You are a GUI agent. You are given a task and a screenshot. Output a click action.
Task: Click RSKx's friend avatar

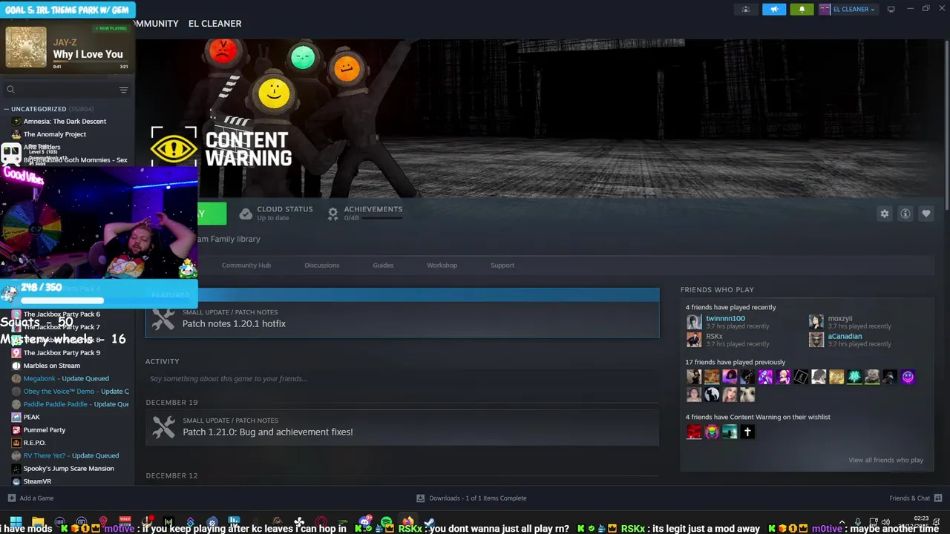click(x=694, y=340)
